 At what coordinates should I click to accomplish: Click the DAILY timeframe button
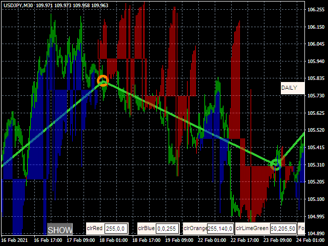pyautogui.click(x=293, y=88)
